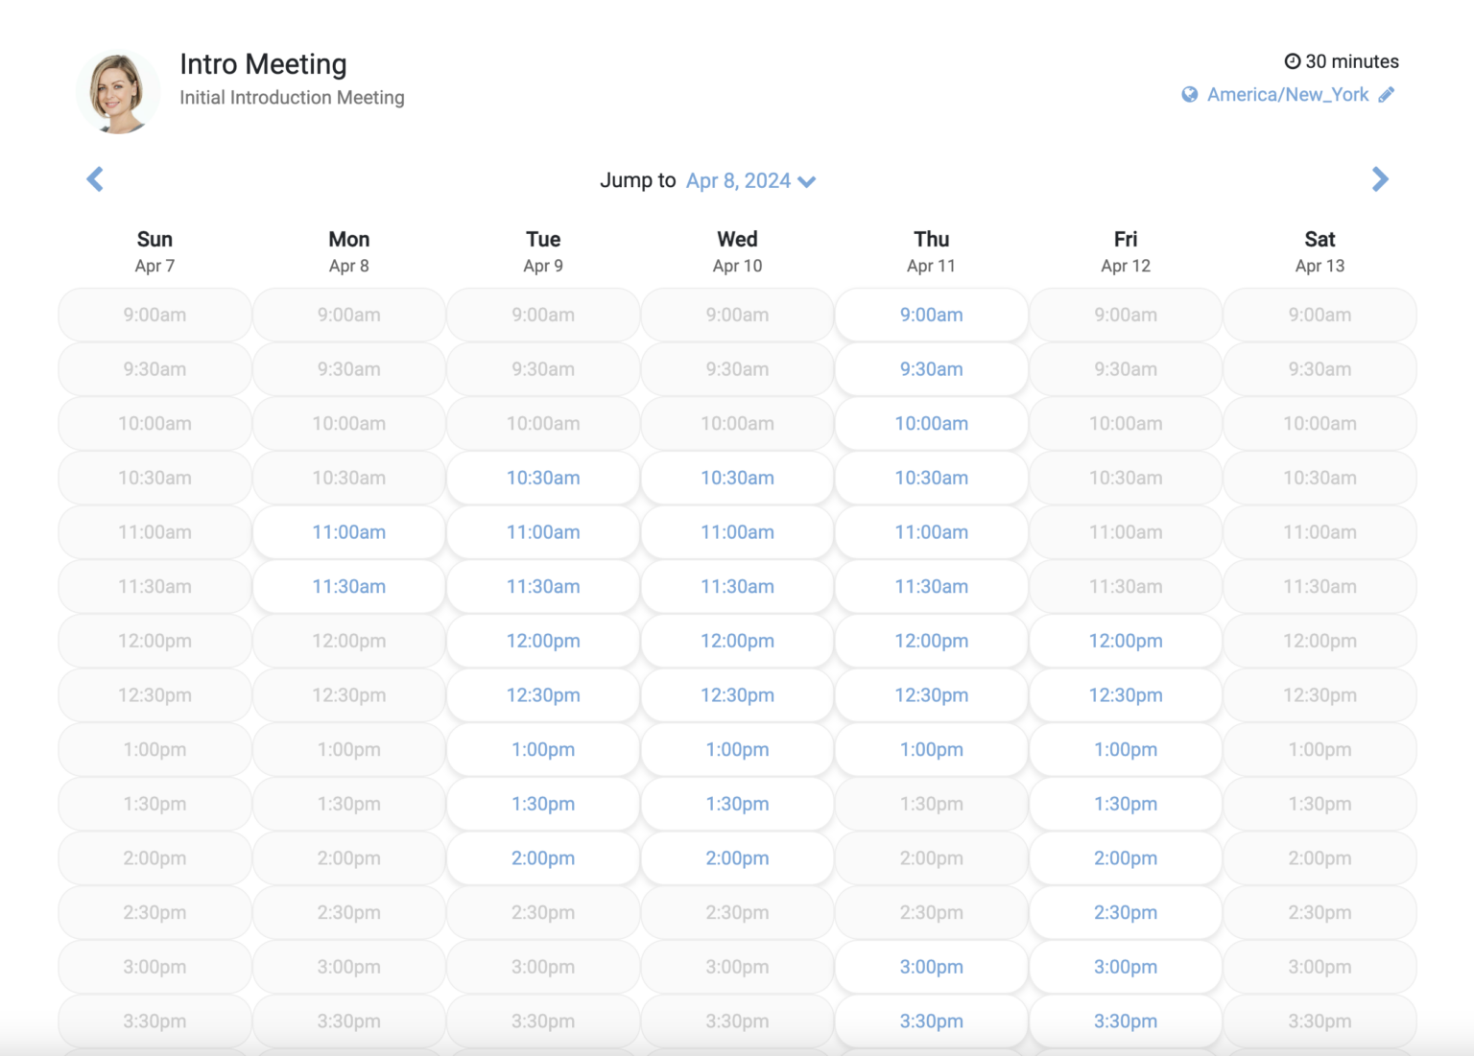The width and height of the screenshot is (1474, 1056).
Task: Choose 10:30am on Tuesday Apr 9
Action: click(x=542, y=478)
